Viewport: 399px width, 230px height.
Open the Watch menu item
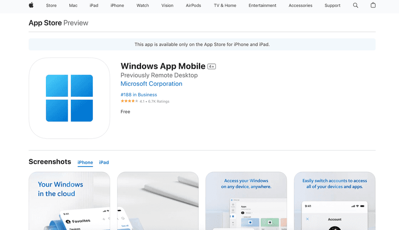click(x=143, y=5)
